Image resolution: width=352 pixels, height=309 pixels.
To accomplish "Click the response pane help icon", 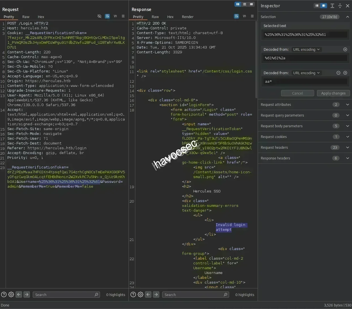I will (x=133, y=295).
